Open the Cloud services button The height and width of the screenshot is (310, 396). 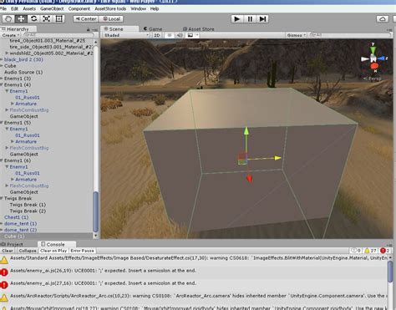383,19
